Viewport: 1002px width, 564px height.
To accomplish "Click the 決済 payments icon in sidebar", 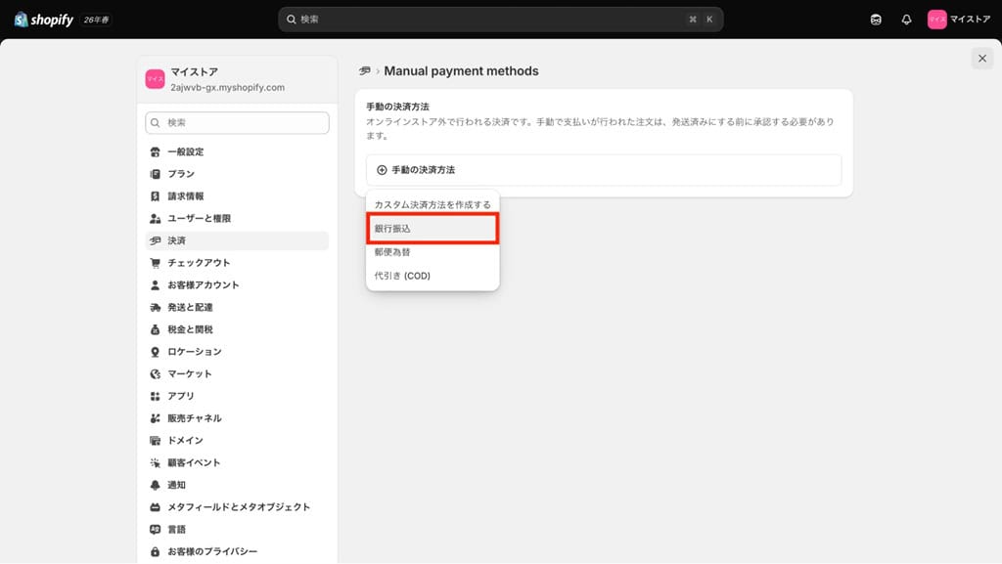I will 155,240.
